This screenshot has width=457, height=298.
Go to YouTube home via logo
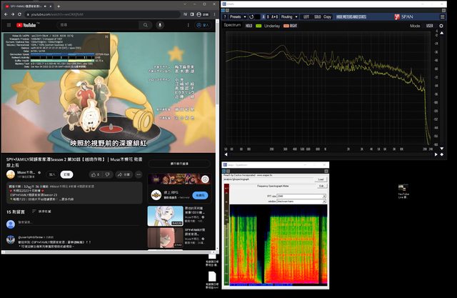(x=26, y=25)
